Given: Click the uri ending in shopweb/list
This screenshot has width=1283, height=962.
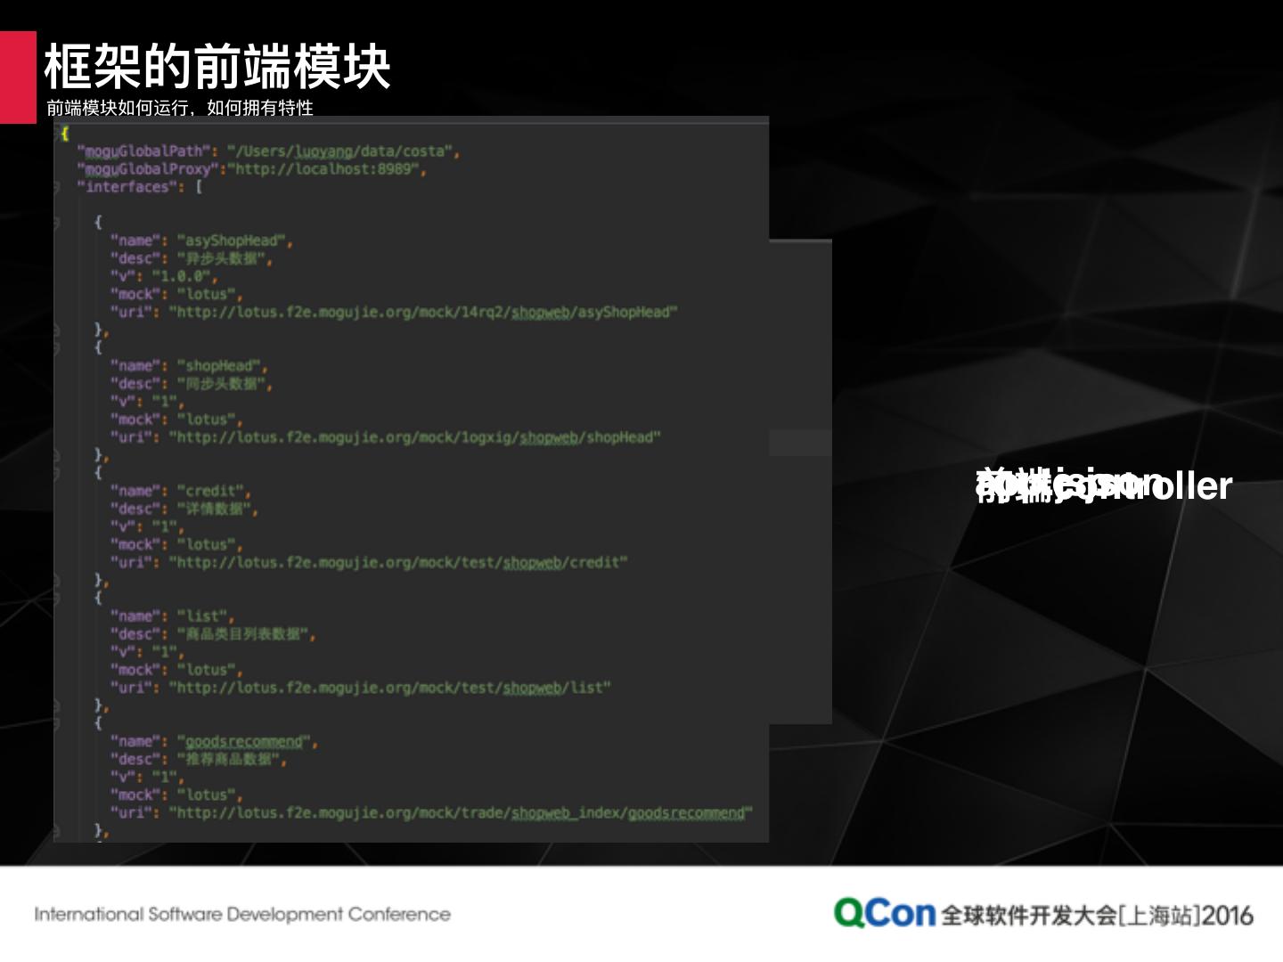Looking at the screenshot, I should 390,688.
